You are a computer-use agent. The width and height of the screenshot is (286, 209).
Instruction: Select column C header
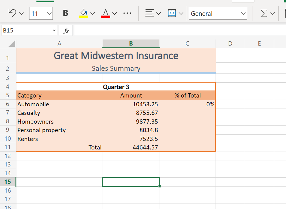[187, 43]
